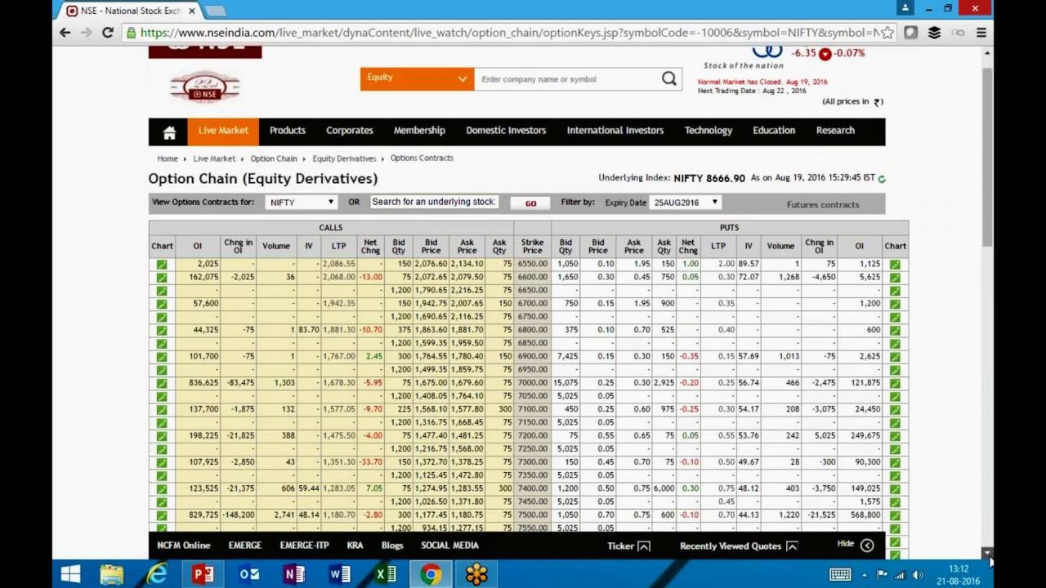The height and width of the screenshot is (588, 1046).
Task: Click the search magnifier icon
Action: [669, 79]
